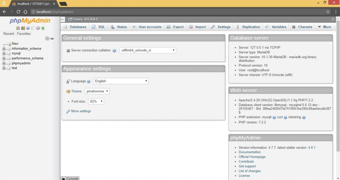Click the log out door icon

23,28
